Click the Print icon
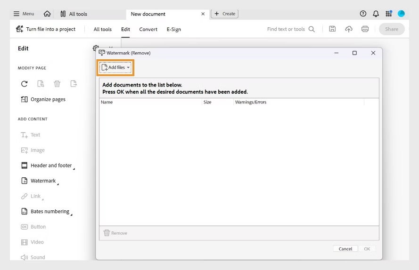Screen dimensions: 419x270 pos(365,29)
